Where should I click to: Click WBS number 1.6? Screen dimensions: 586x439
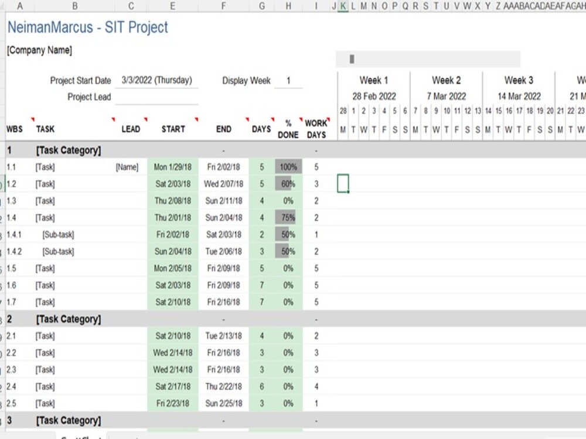[x=11, y=285]
